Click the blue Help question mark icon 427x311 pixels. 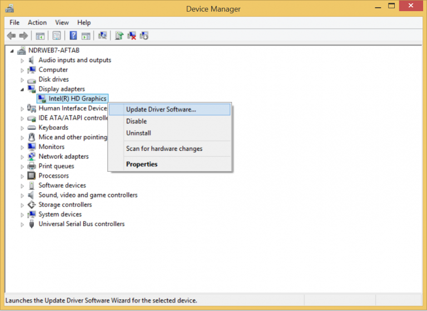73,36
